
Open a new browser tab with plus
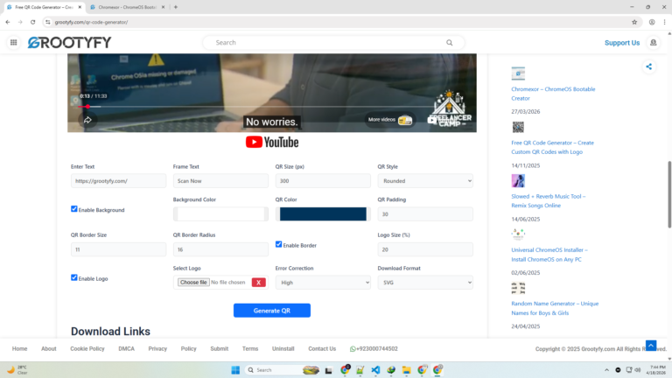(176, 7)
